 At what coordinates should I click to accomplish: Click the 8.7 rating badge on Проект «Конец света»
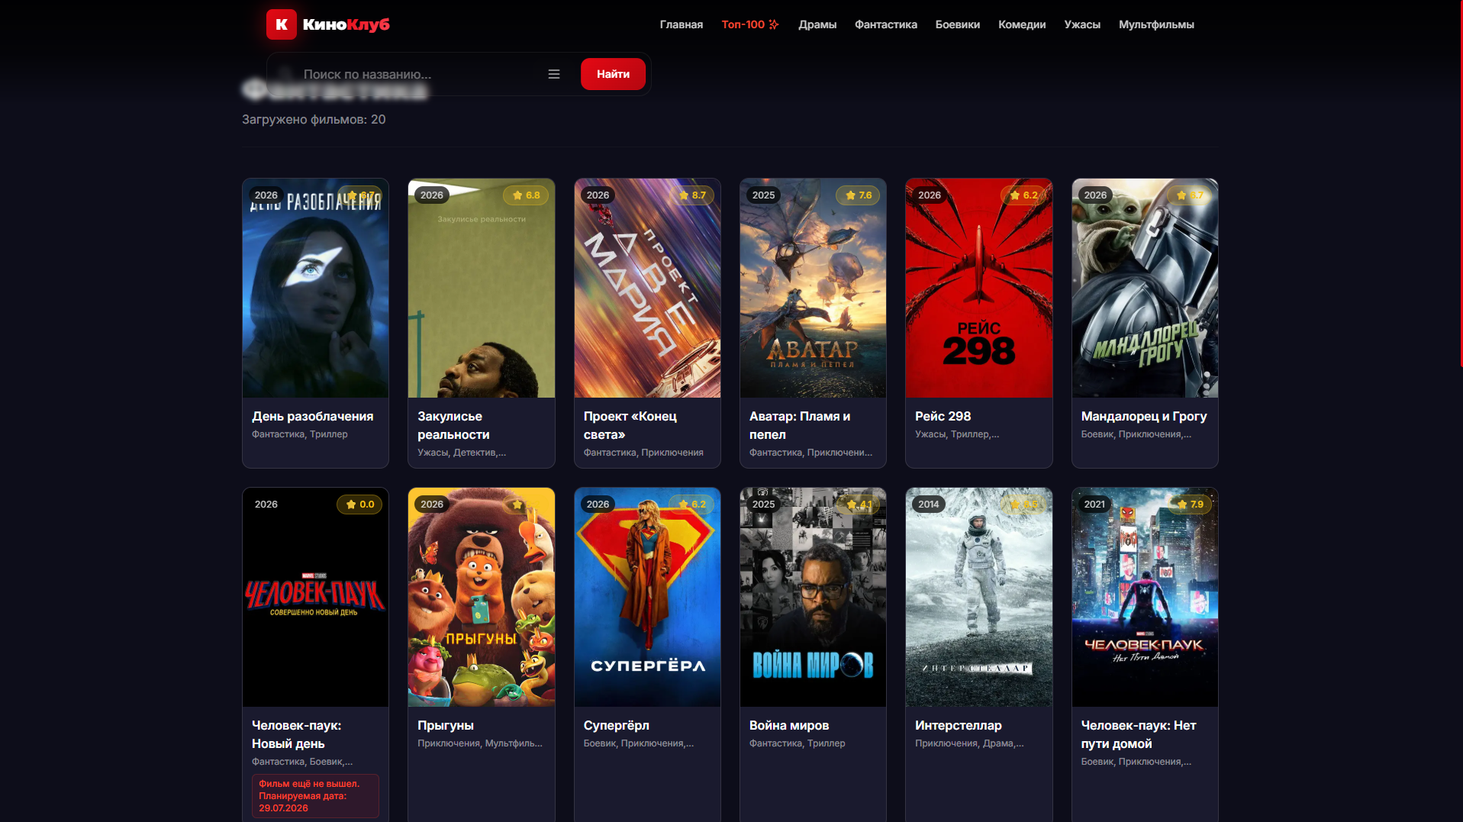692,195
